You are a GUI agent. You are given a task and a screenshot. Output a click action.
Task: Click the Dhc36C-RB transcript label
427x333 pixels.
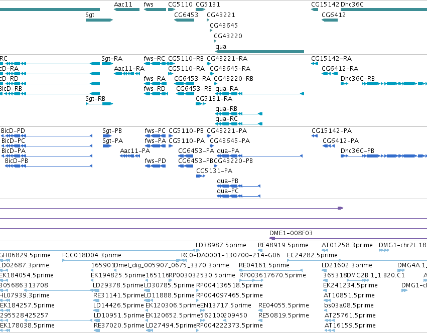(358, 79)
